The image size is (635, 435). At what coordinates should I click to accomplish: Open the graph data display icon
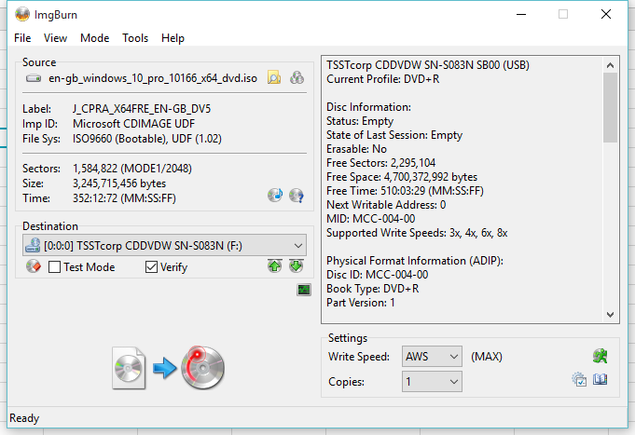[x=304, y=290]
